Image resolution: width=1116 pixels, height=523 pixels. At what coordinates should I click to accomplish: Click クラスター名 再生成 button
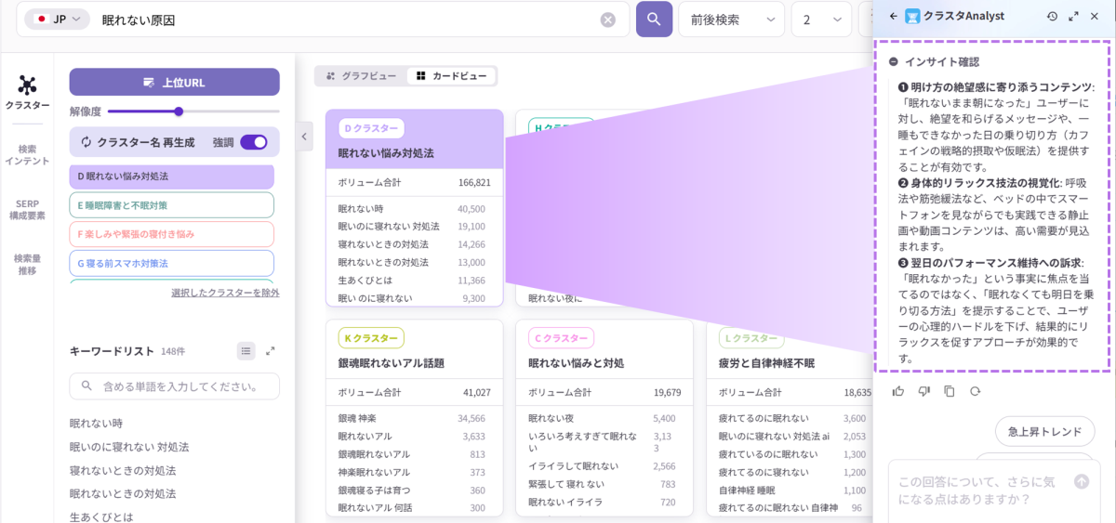point(138,142)
